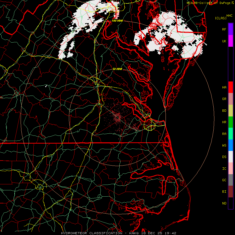Viewport: 235px width, 235px height.
Task: Click the 50 NMI range ring label
Action: pos(117,69)
